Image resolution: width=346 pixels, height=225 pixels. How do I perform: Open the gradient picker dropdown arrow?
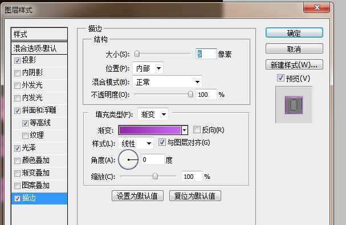[x=185, y=130]
